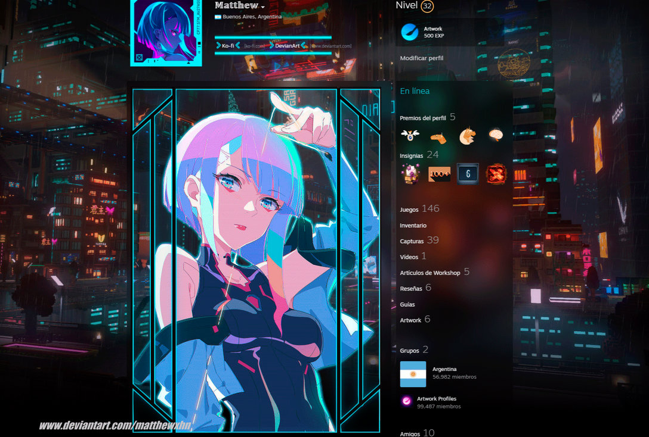The height and width of the screenshot is (437, 649).
Task: Click the orange pointing-hand profile award
Action: pos(438,137)
